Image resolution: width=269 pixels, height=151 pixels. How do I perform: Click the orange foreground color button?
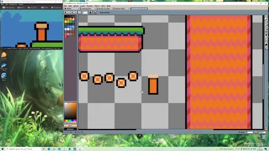tap(70, 126)
